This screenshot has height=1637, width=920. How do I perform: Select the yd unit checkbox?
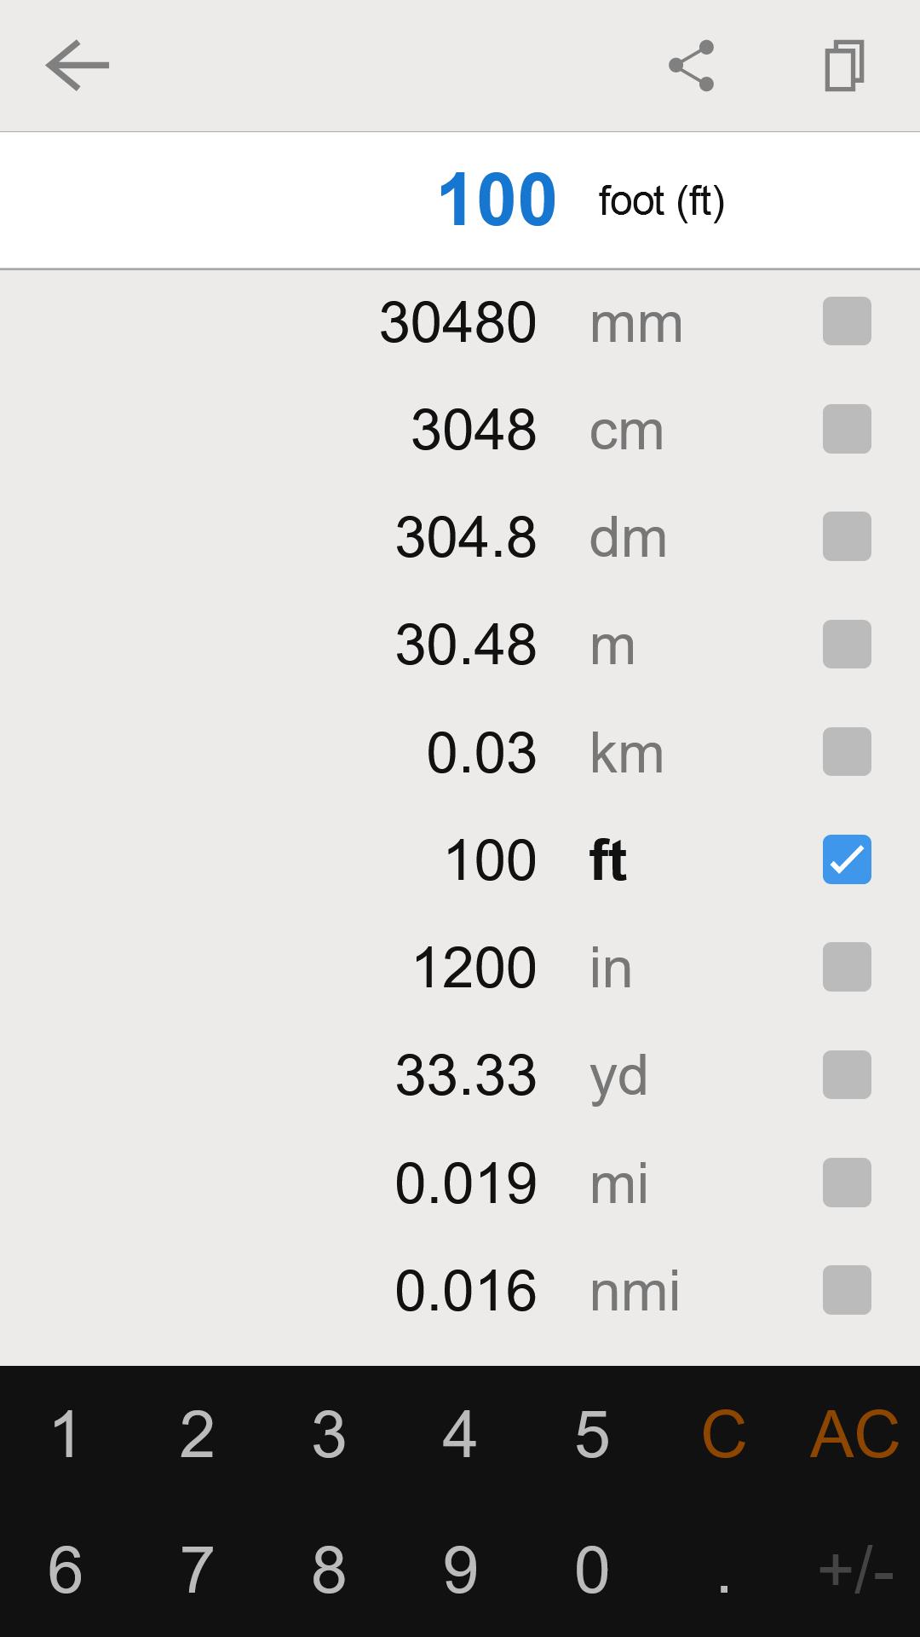(846, 1075)
